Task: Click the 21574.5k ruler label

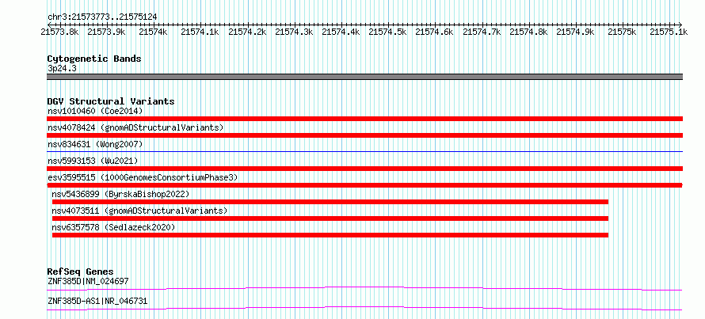Action: click(387, 32)
